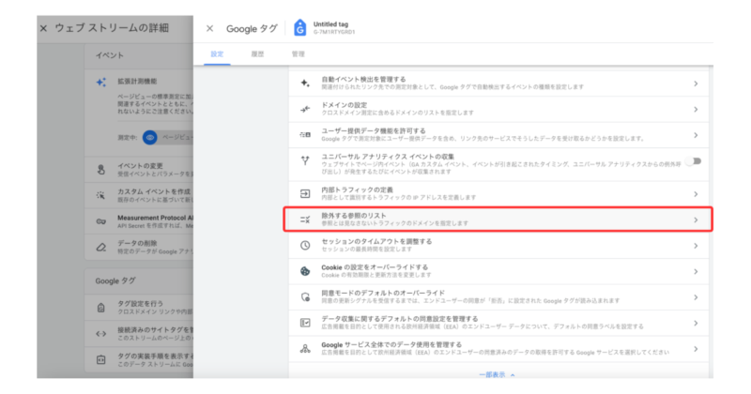Open データ収集に関するデフォルトの同意設定 via its chevron
The image size is (751, 394).
[696, 324]
